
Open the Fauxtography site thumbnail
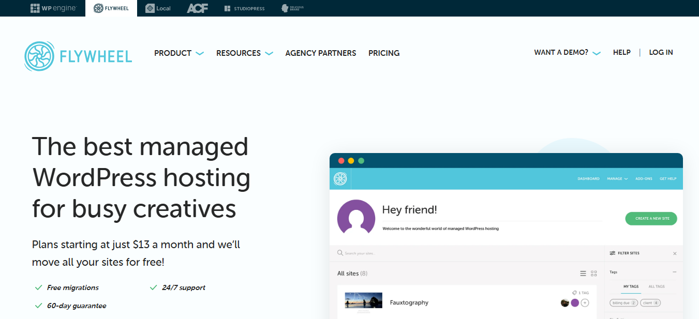(363, 303)
